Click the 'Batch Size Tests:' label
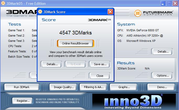Image resolution: width=179 pixels, height=110 pixels. click(19, 57)
